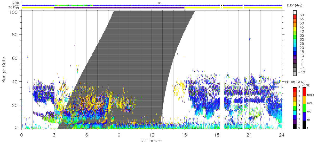Click the CPID label at top left
Viewport: 317px width, 146px height.
tap(16, 3)
